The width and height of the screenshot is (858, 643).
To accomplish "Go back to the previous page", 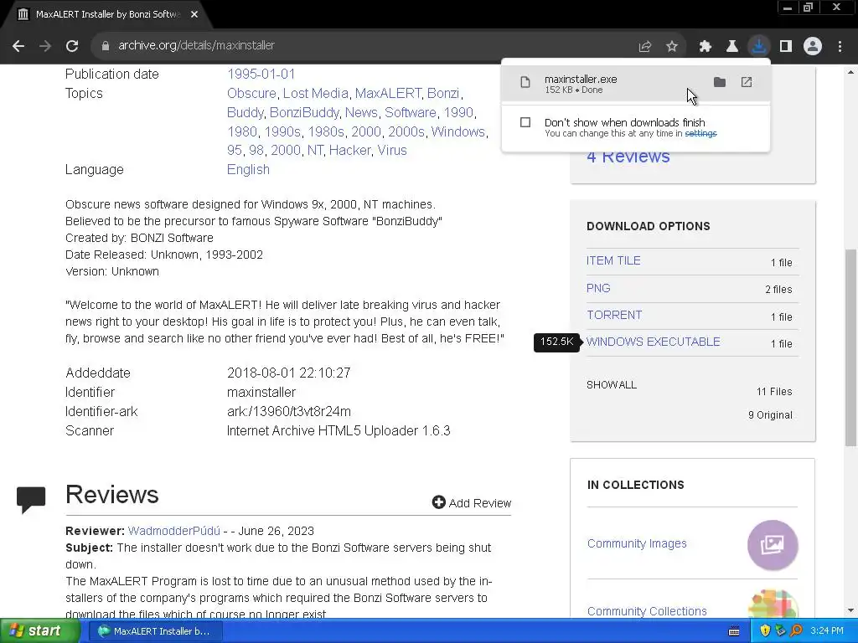I will [18, 46].
